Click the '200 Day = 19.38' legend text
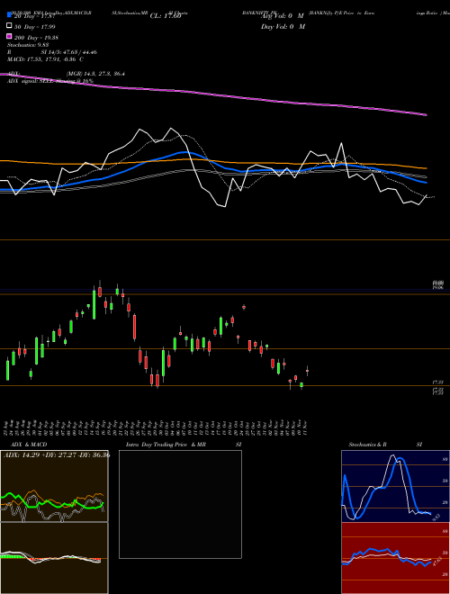Viewport: 450px width, 594px height. (36, 37)
